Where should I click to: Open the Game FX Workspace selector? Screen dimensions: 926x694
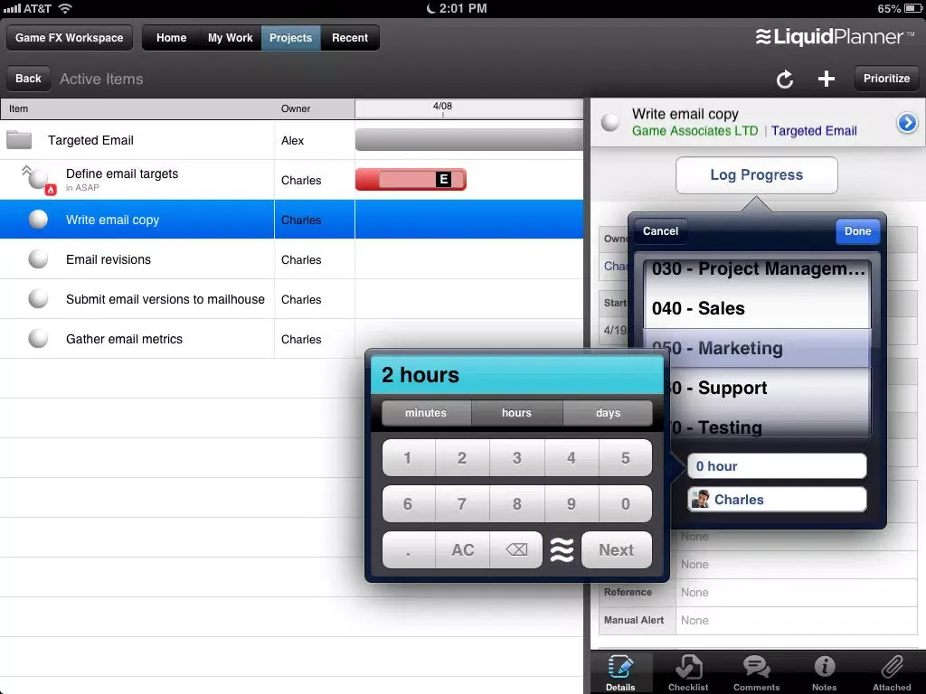click(x=69, y=38)
